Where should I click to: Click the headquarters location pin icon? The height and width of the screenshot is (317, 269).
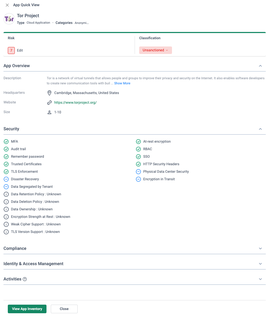point(49,93)
